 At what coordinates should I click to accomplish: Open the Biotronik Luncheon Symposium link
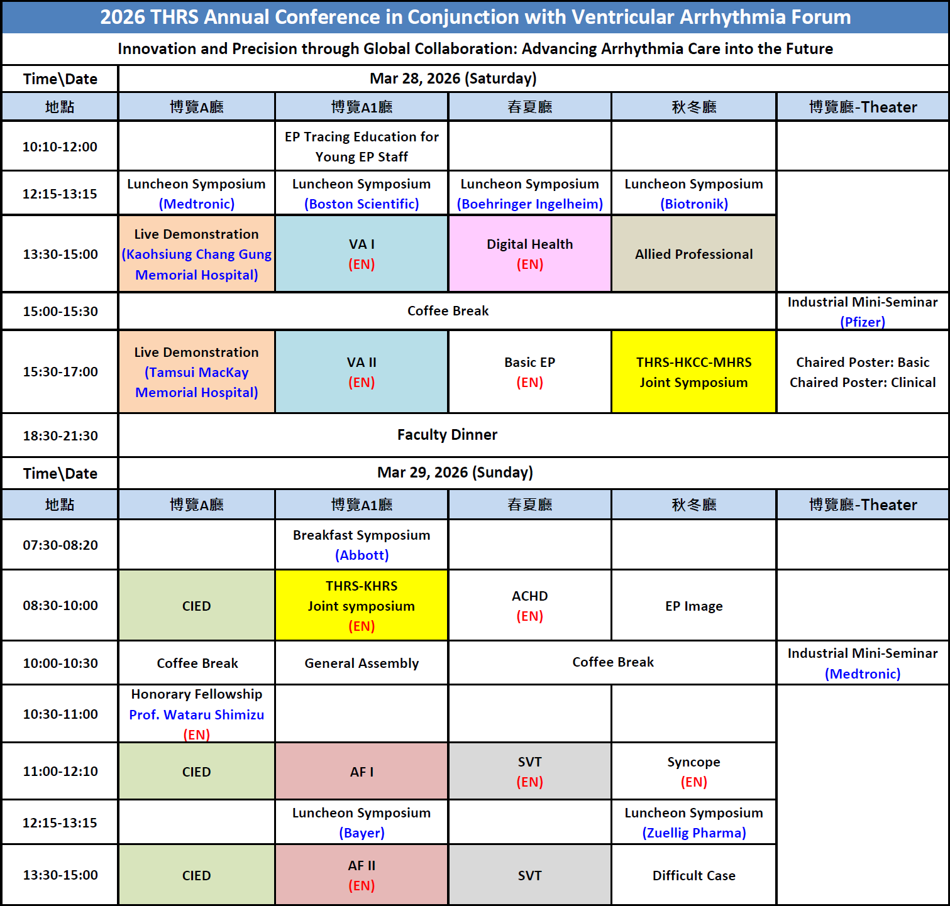pos(693,204)
